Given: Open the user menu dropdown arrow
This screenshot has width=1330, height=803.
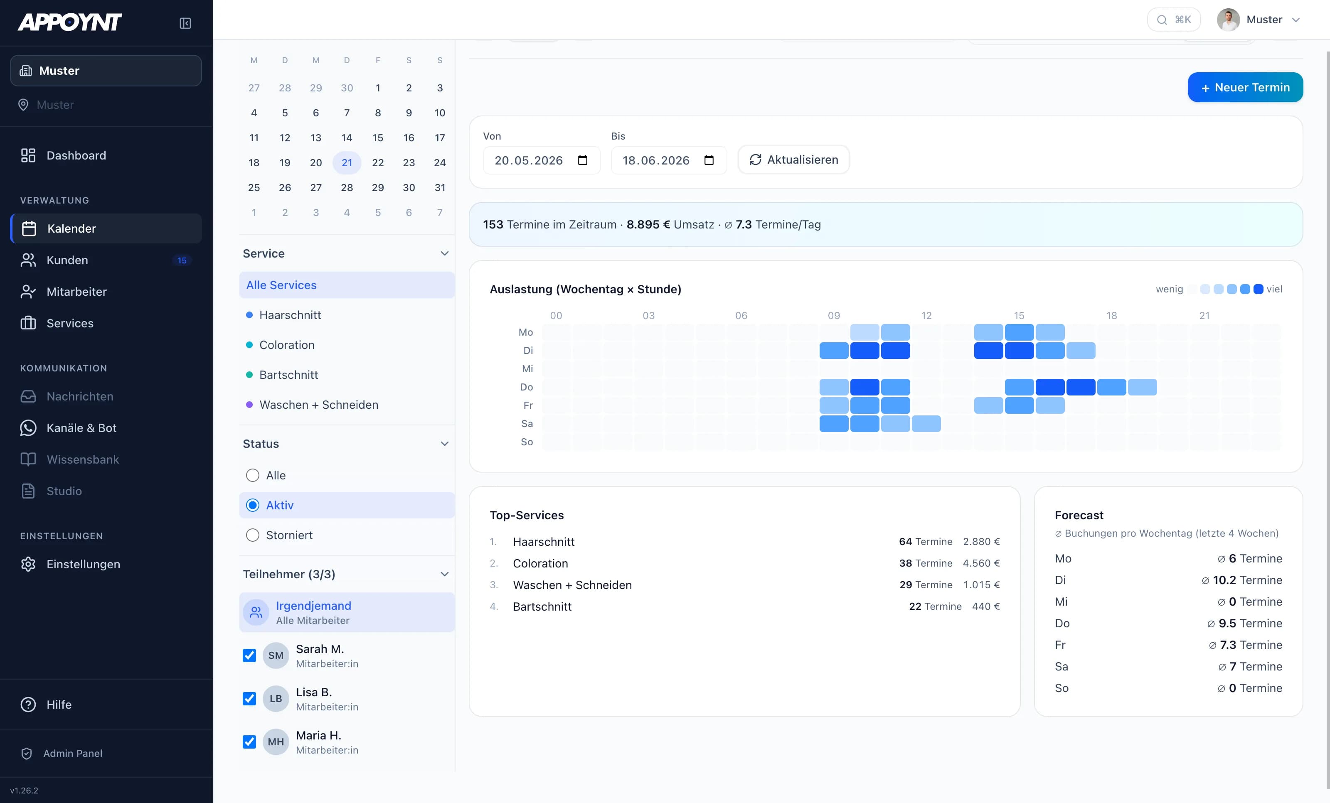Looking at the screenshot, I should 1296,20.
